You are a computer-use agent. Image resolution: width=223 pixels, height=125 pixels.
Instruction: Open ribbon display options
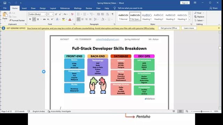[195, 3]
